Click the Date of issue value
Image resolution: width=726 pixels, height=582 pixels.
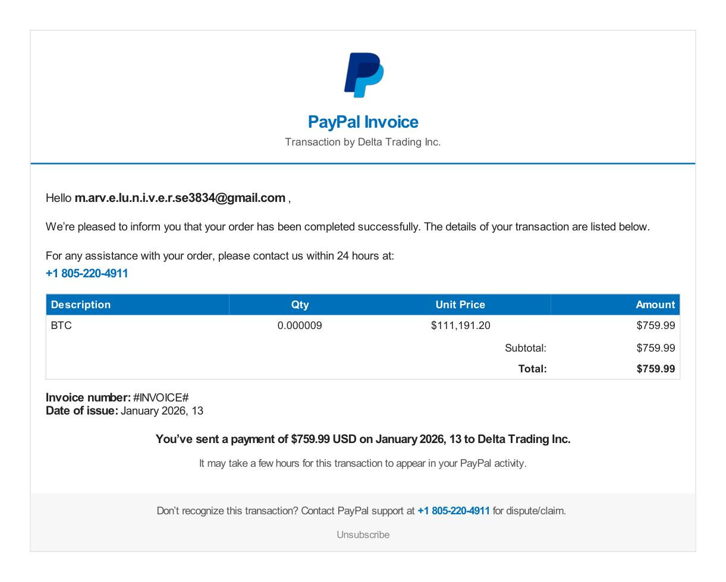[162, 411]
